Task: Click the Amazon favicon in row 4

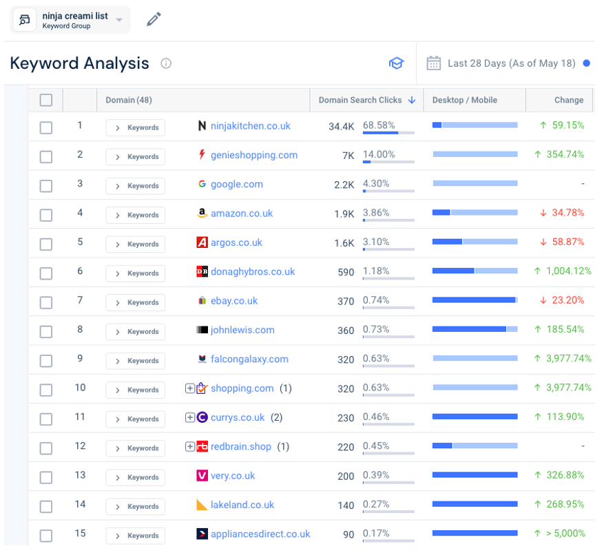Action: (201, 214)
